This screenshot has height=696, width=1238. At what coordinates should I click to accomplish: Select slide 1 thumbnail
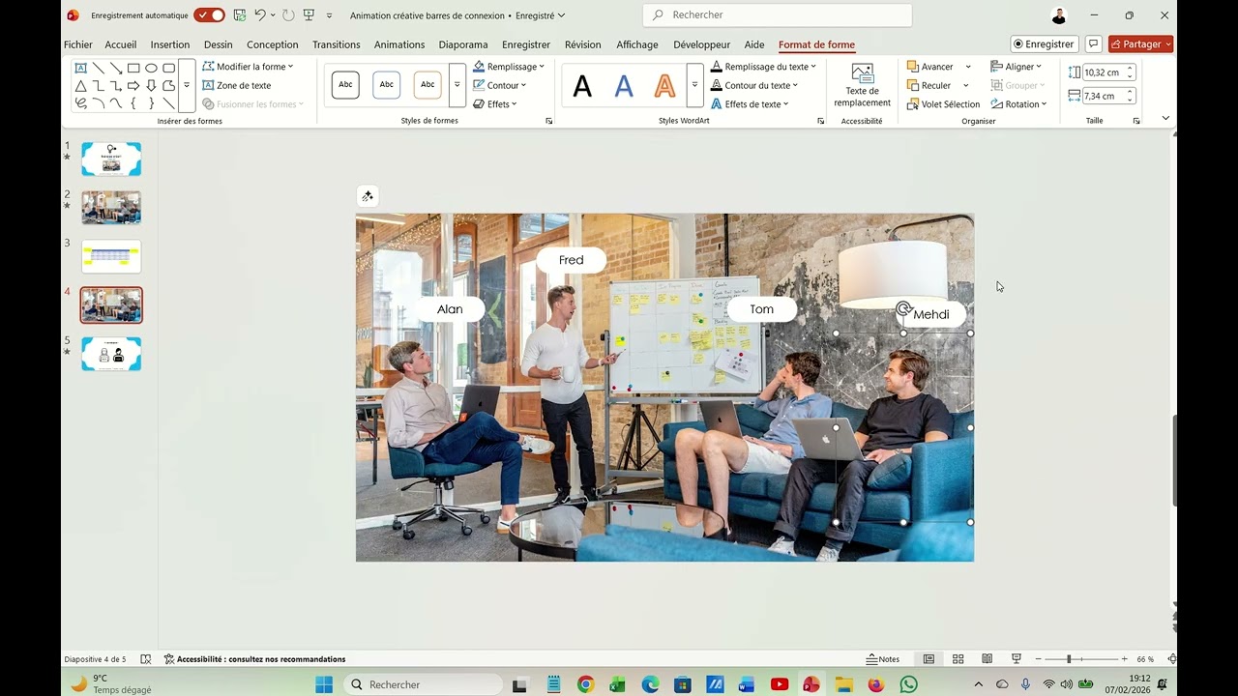click(x=111, y=159)
